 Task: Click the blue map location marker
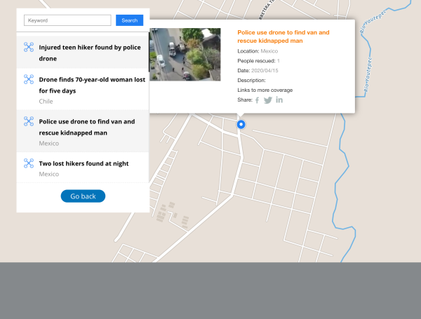241,124
